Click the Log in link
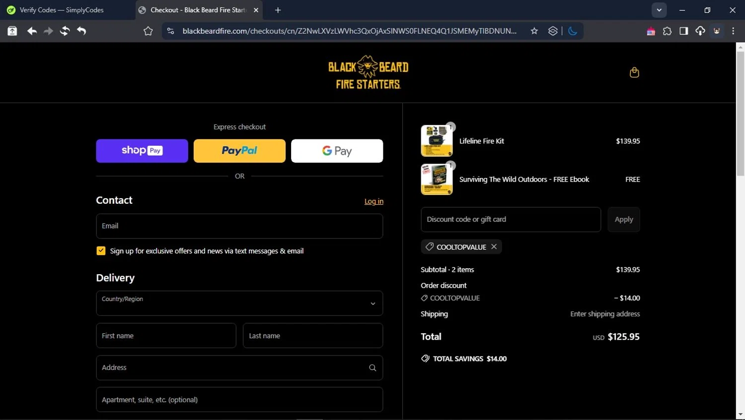 coord(374,201)
